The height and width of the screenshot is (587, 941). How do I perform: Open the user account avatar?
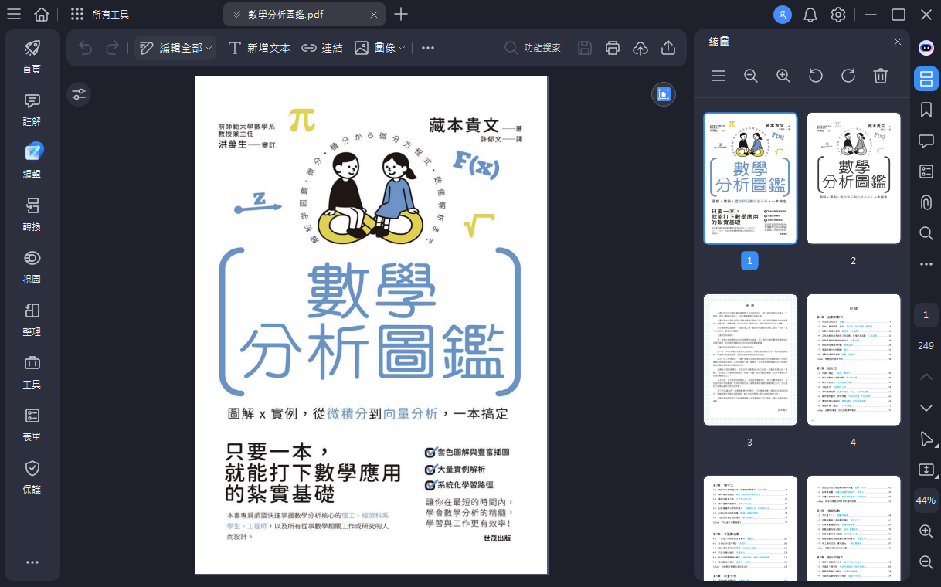click(x=783, y=15)
